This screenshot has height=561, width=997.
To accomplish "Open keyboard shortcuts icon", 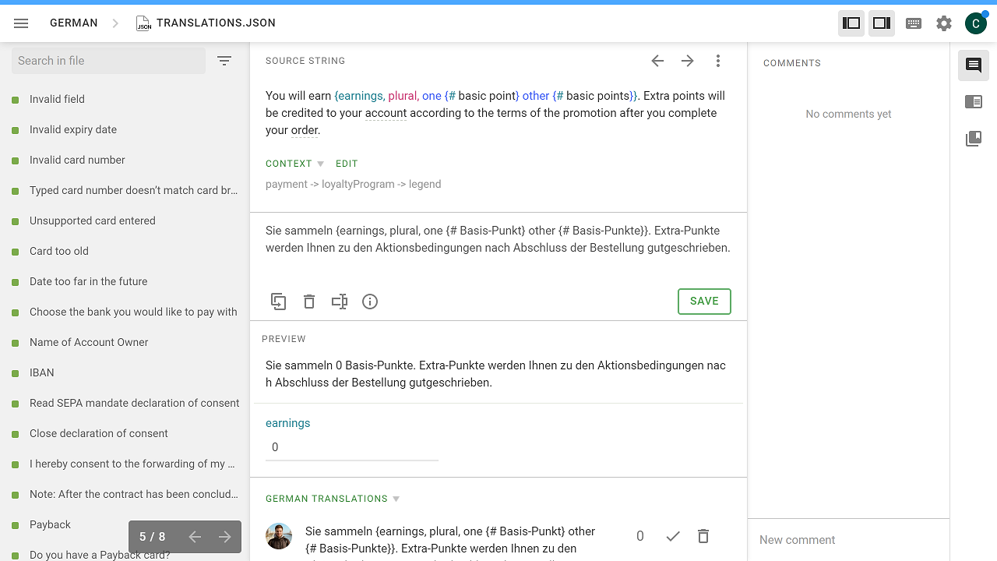I will coord(914,23).
